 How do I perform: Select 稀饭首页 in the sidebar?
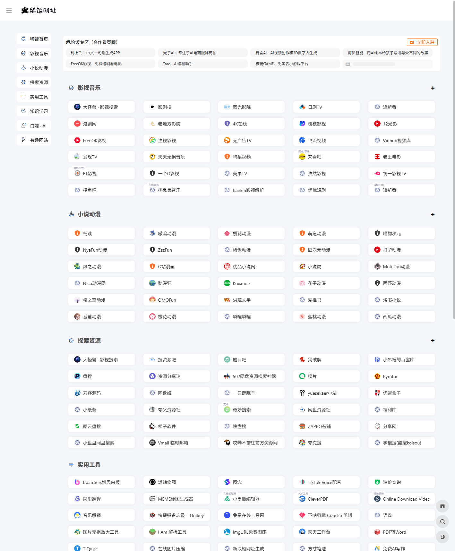coord(34,39)
